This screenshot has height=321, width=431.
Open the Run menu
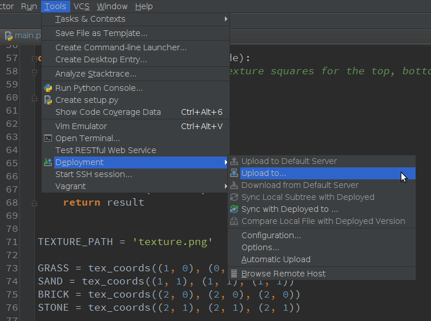click(x=29, y=6)
